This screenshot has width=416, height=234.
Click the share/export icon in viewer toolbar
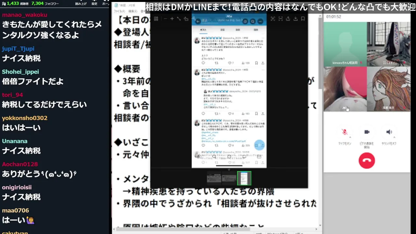pos(288,19)
